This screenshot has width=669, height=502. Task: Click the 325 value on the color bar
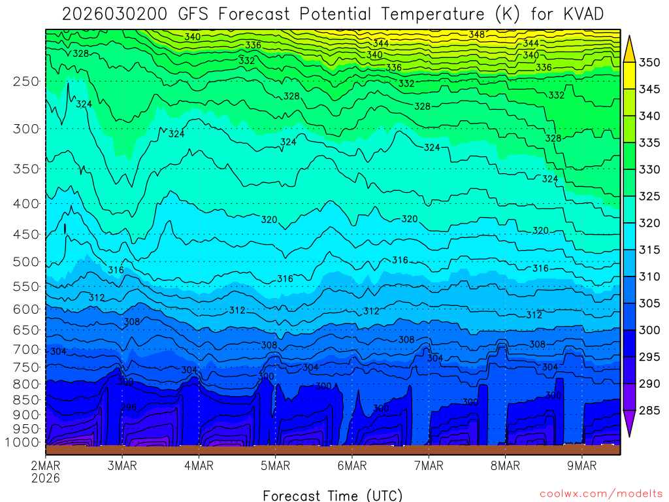649,196
